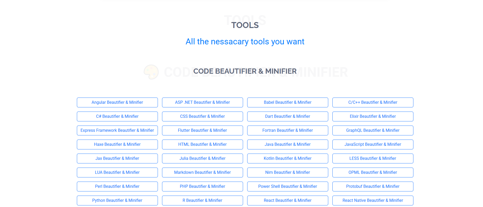The height and width of the screenshot is (207, 483).
Task: Choose React Beautifier & Minifier
Action: pyautogui.click(x=288, y=201)
